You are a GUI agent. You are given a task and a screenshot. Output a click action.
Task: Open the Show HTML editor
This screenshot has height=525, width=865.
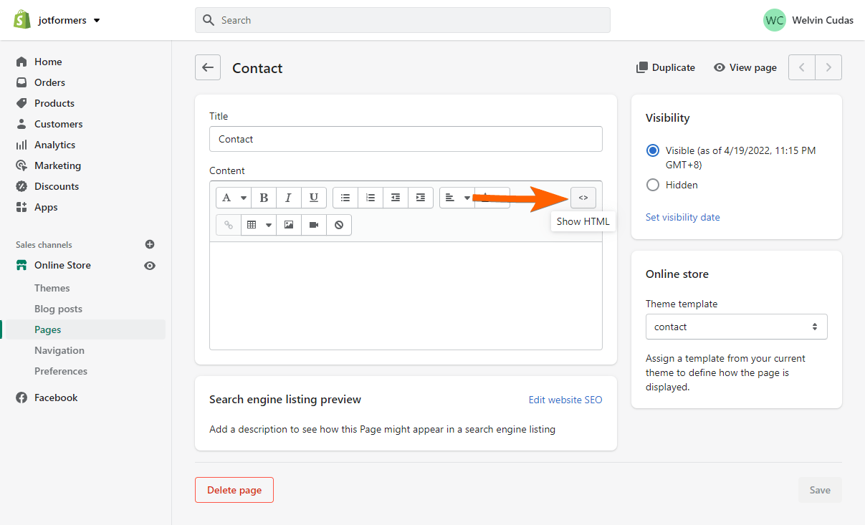click(583, 197)
